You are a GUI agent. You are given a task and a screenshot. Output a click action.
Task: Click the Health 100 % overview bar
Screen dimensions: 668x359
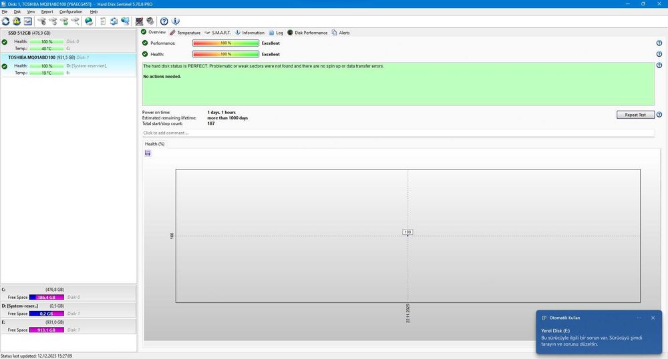click(226, 54)
